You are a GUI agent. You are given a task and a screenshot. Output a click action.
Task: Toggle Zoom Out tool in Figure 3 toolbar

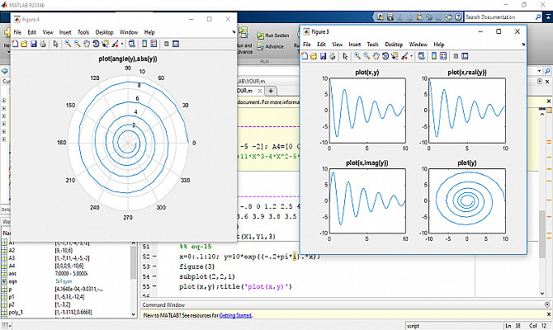[x=366, y=56]
